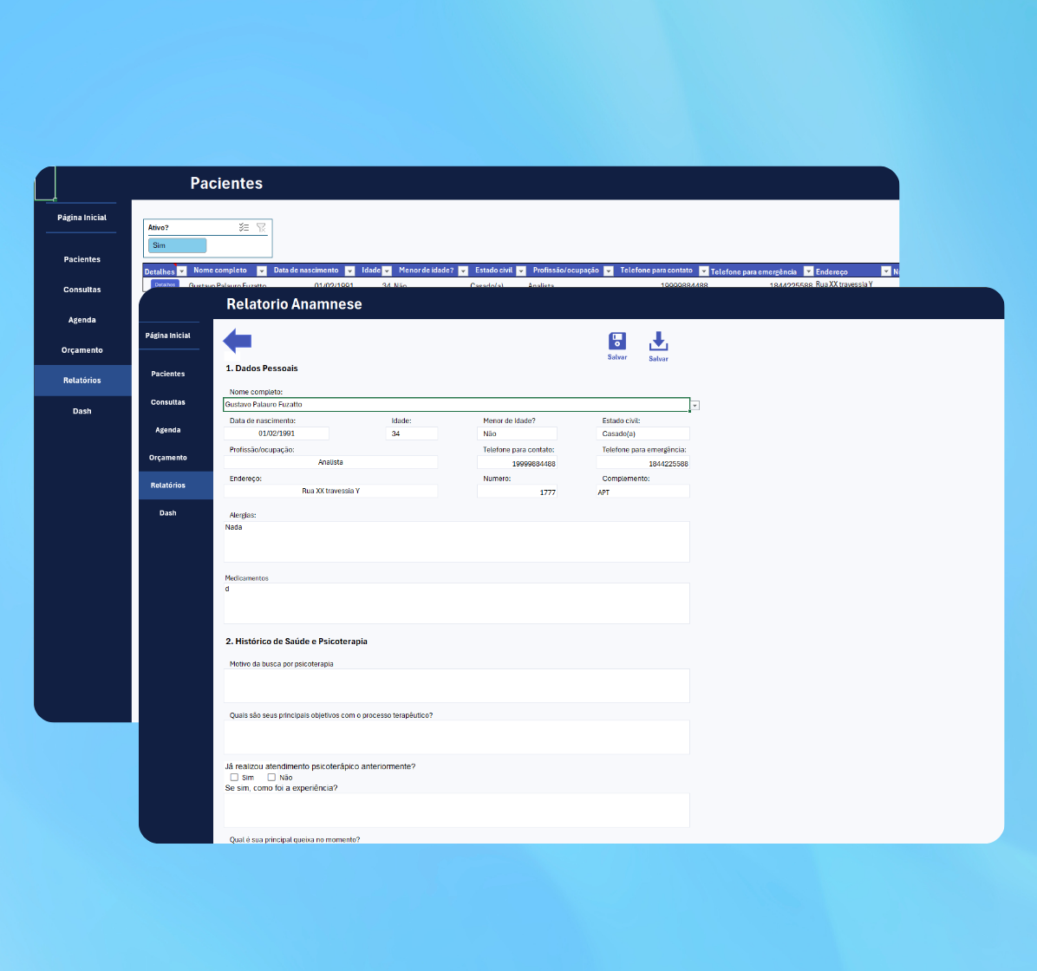
Task: Select Orçamento in the Relatorio Anamnese sidebar
Action: pyautogui.click(x=168, y=458)
